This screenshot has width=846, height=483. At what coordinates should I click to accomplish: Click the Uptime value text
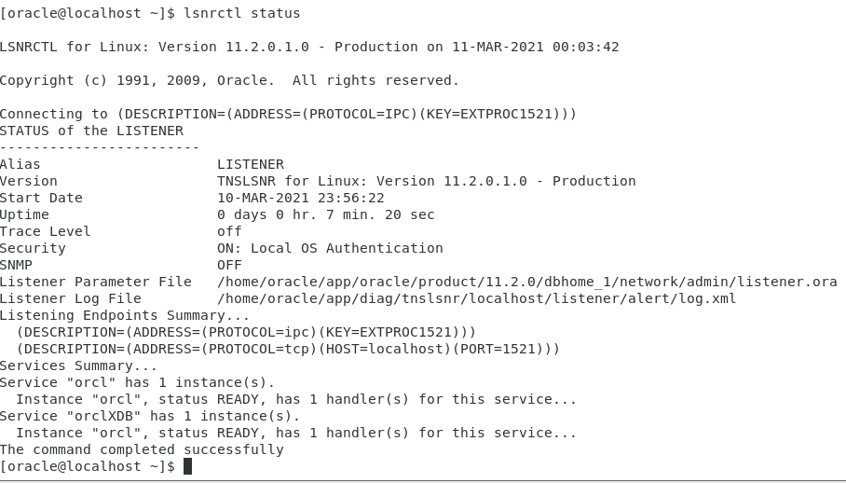pos(326,214)
